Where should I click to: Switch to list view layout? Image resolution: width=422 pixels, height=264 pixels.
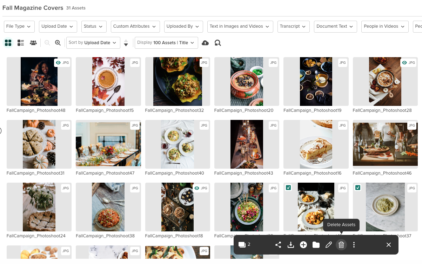[21, 43]
